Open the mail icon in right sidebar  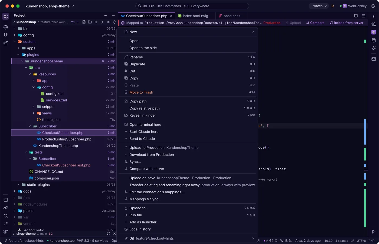coord(374,59)
